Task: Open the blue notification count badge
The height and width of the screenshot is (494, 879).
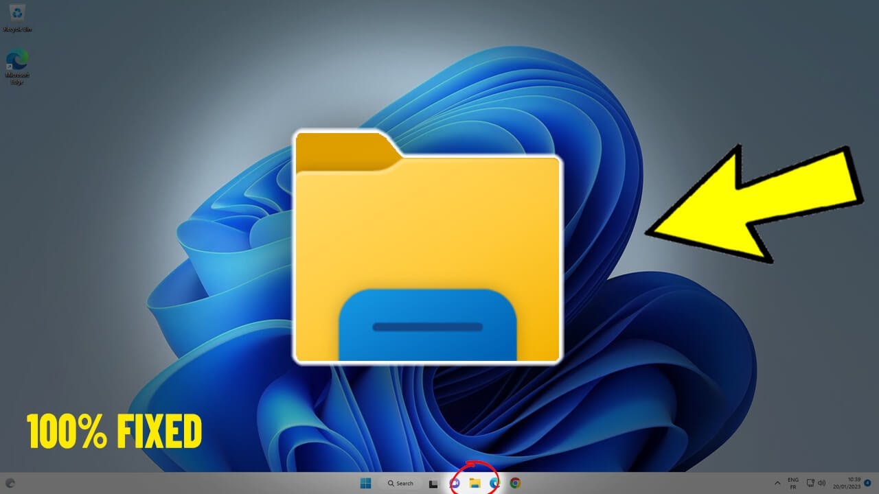Action: [867, 483]
